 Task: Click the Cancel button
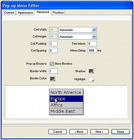[58, 132]
